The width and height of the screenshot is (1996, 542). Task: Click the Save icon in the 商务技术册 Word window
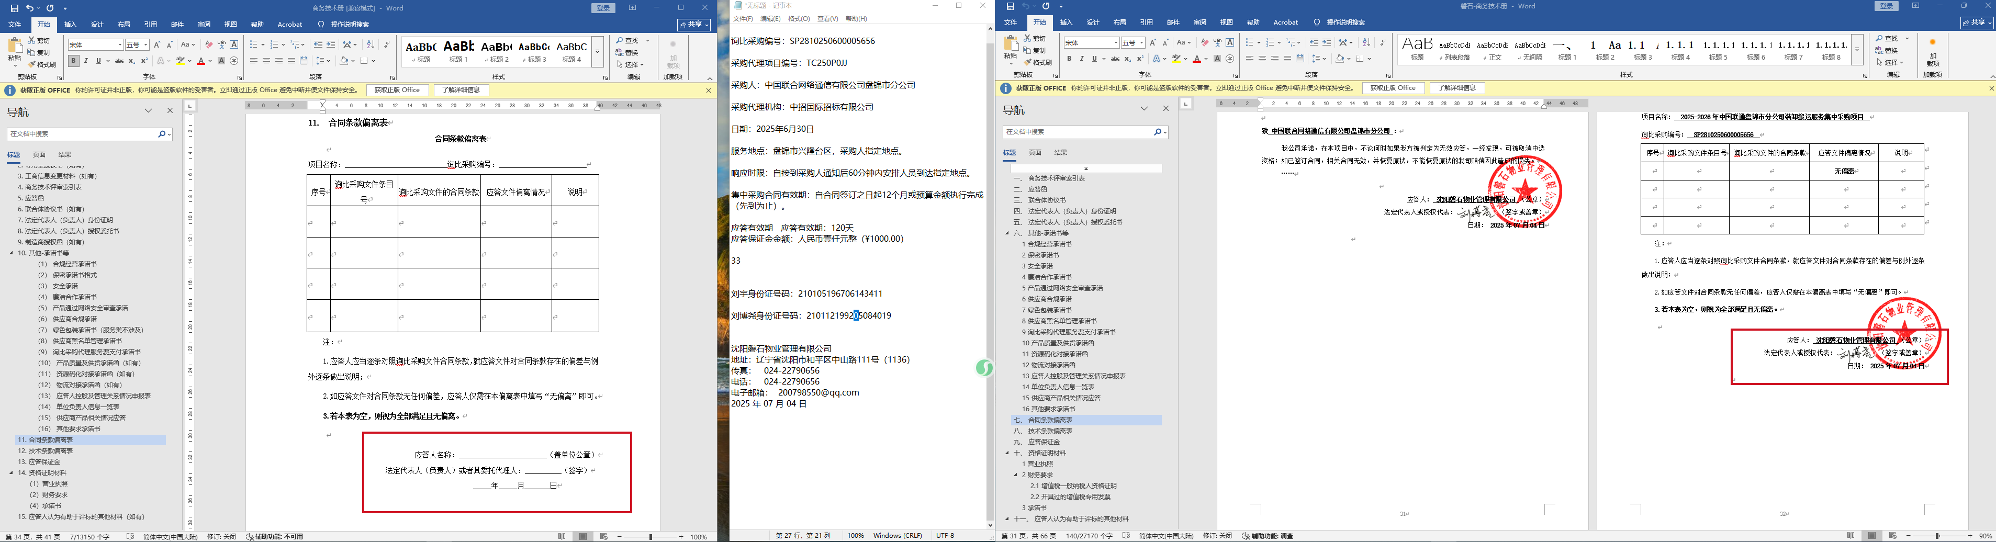(15, 8)
